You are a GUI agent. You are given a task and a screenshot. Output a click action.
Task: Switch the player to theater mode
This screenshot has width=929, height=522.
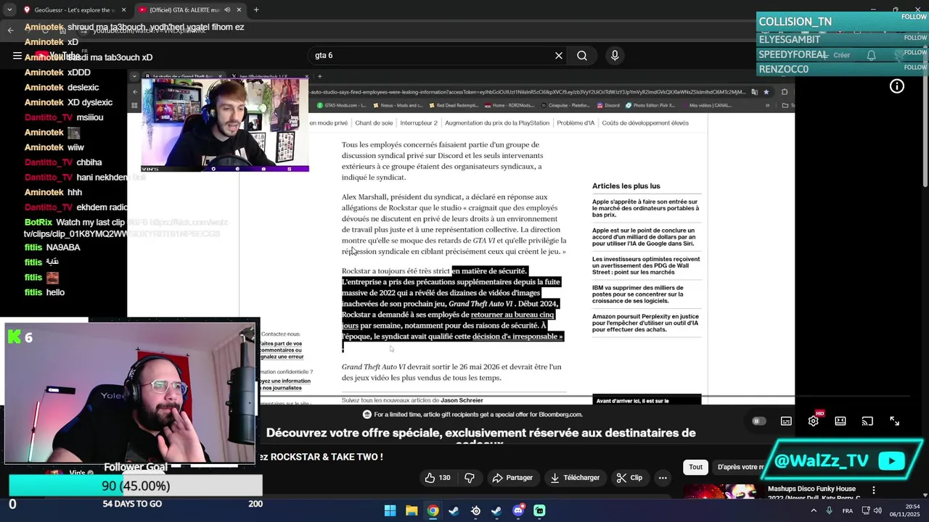coord(840,421)
